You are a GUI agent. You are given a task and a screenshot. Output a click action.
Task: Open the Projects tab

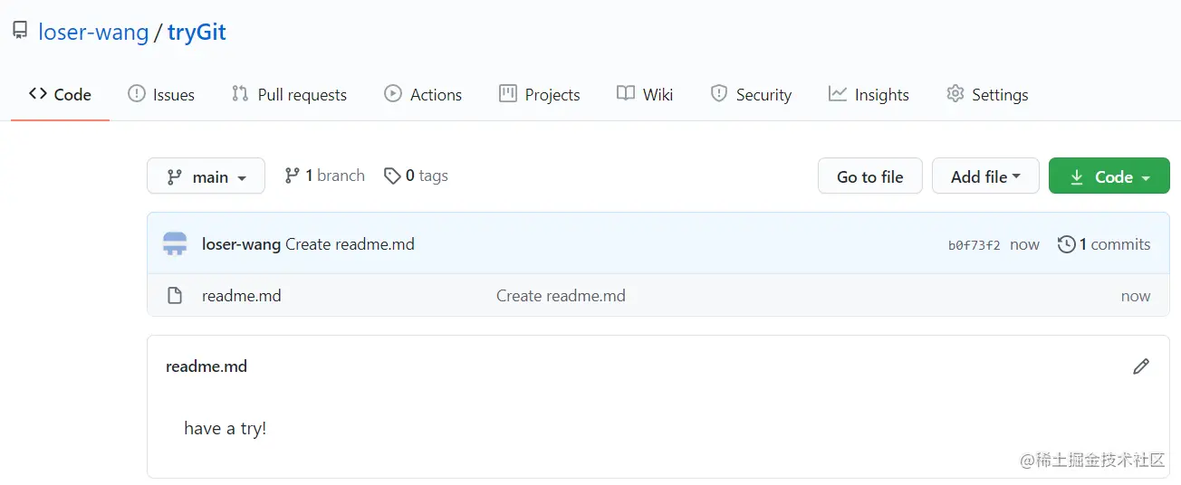click(539, 94)
